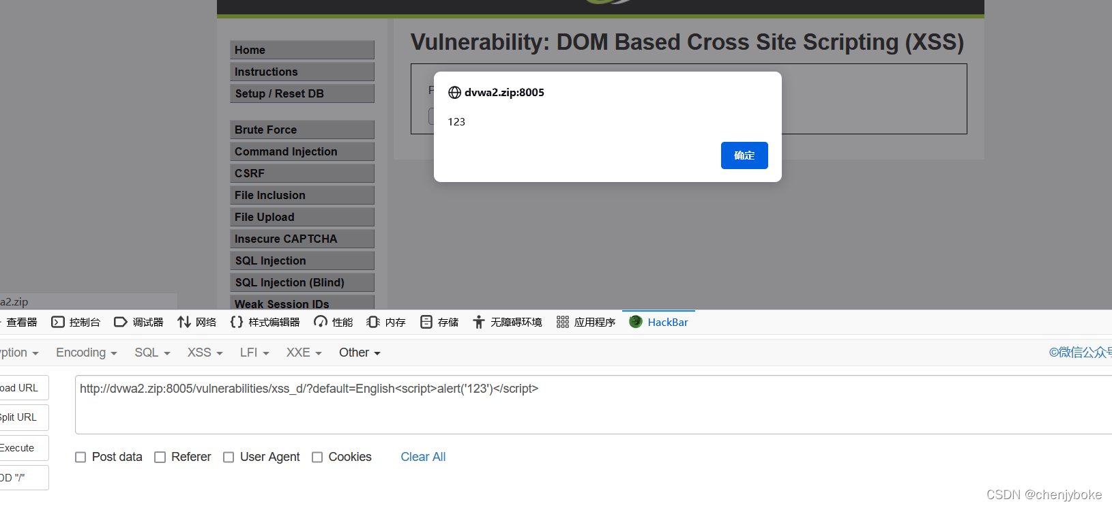Open the Other dropdown menu
Viewport: 1112px width, 508px height.
point(360,353)
